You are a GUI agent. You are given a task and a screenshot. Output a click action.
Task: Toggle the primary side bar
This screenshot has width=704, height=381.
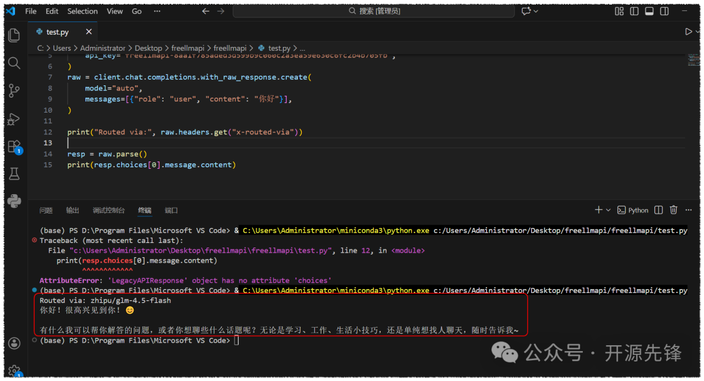click(634, 11)
